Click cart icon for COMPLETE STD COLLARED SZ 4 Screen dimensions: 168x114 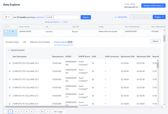coord(10,63)
